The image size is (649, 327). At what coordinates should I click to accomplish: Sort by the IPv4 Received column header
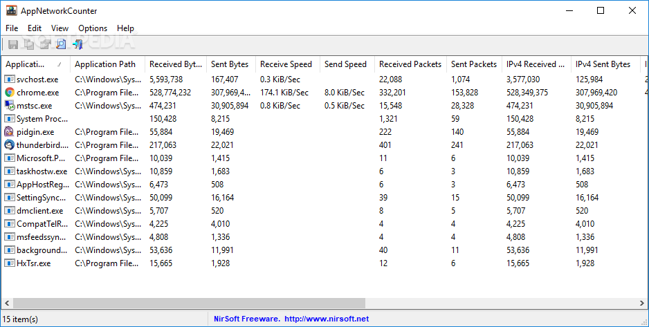point(537,64)
